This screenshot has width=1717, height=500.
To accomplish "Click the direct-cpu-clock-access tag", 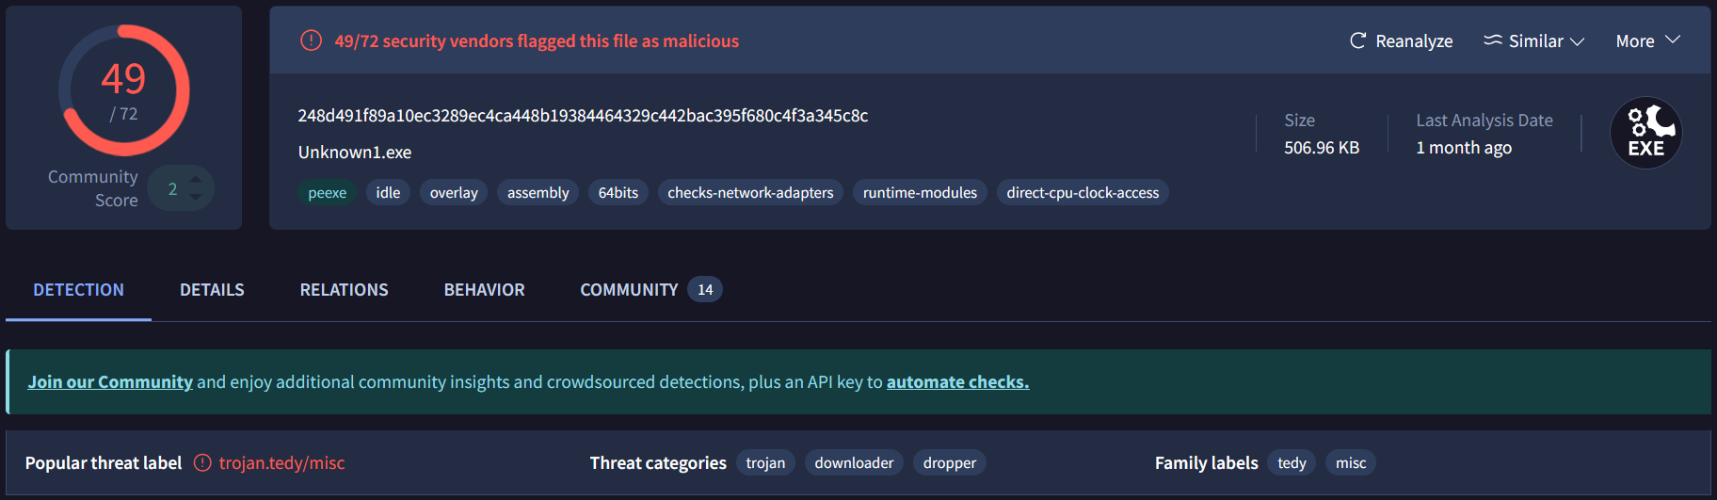I will tap(1083, 193).
